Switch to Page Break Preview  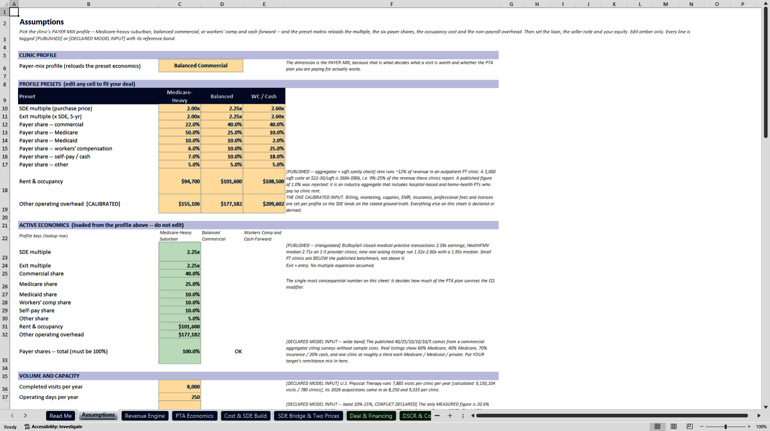[x=690, y=427]
